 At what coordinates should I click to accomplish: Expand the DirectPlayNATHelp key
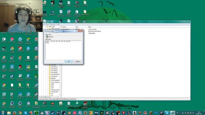point(48,74)
